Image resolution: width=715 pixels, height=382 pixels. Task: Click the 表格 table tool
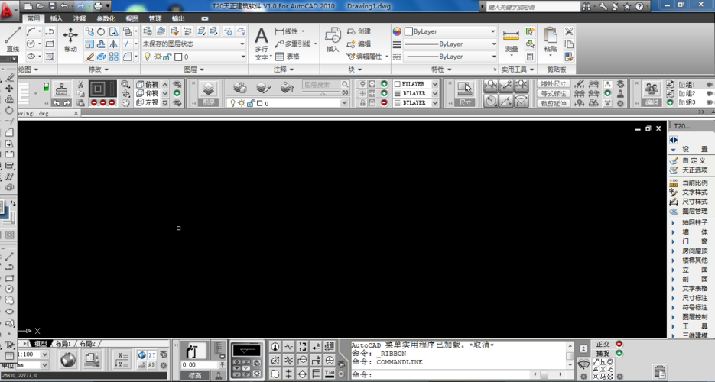pyautogui.click(x=288, y=57)
